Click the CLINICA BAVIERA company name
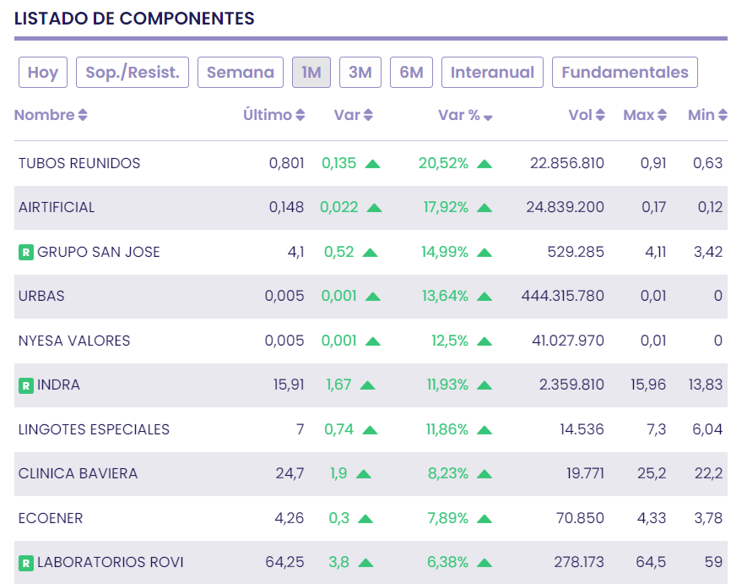The width and height of the screenshot is (747, 584). point(78,473)
